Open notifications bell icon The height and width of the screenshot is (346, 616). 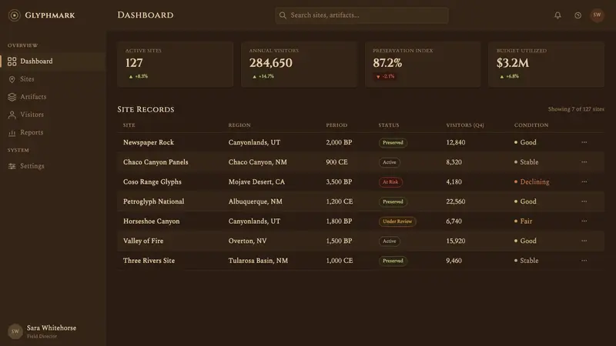click(x=557, y=15)
